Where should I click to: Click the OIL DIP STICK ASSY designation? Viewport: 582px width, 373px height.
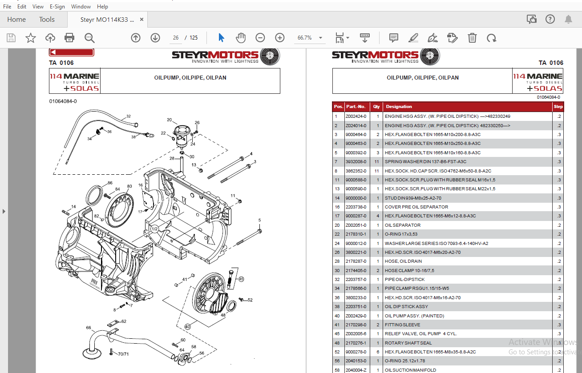tap(407, 307)
